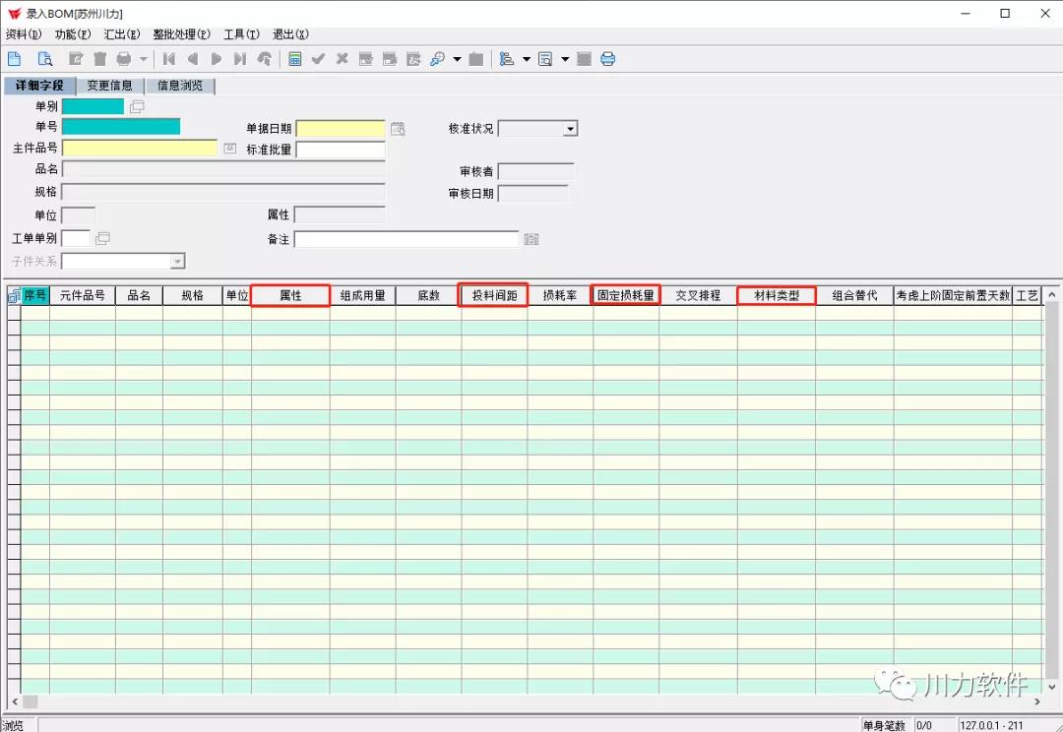The height and width of the screenshot is (732, 1063).
Task: Go to the first record
Action: coord(169,59)
